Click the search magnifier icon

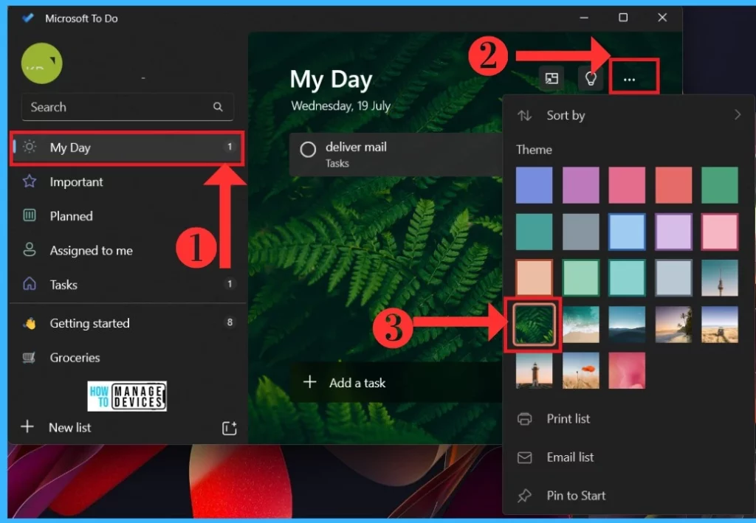[x=218, y=107]
